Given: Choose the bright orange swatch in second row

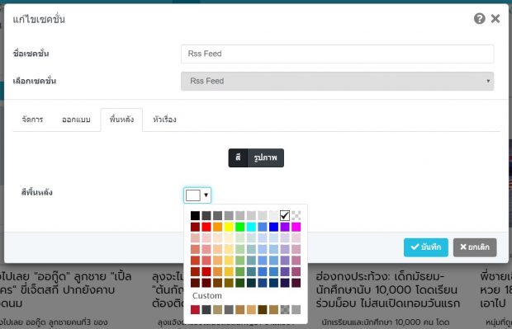Looking at the screenshot, I should click(217, 227).
